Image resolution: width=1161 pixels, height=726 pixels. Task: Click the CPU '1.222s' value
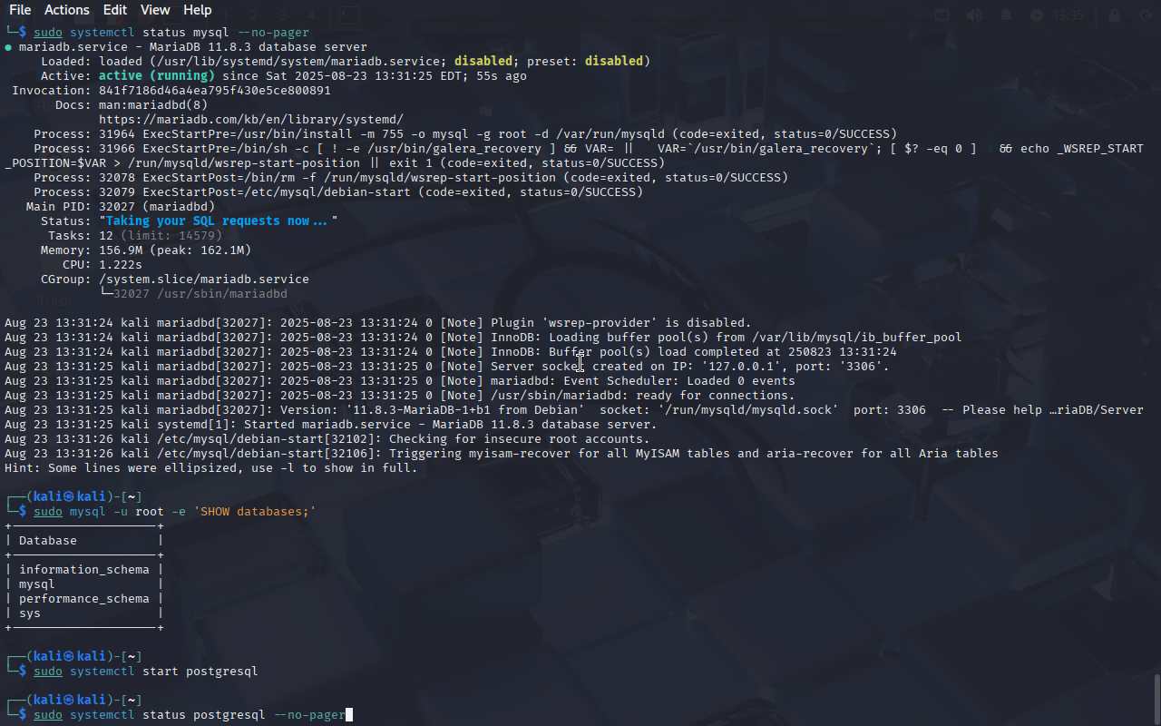[x=121, y=265]
